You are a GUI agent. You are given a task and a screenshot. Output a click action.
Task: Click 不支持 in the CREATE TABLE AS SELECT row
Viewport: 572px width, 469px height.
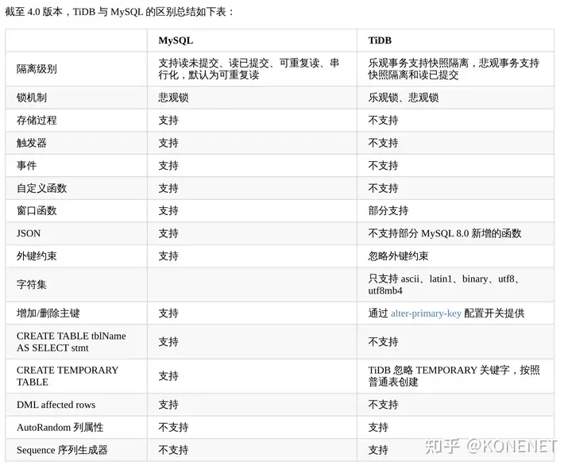[383, 342]
